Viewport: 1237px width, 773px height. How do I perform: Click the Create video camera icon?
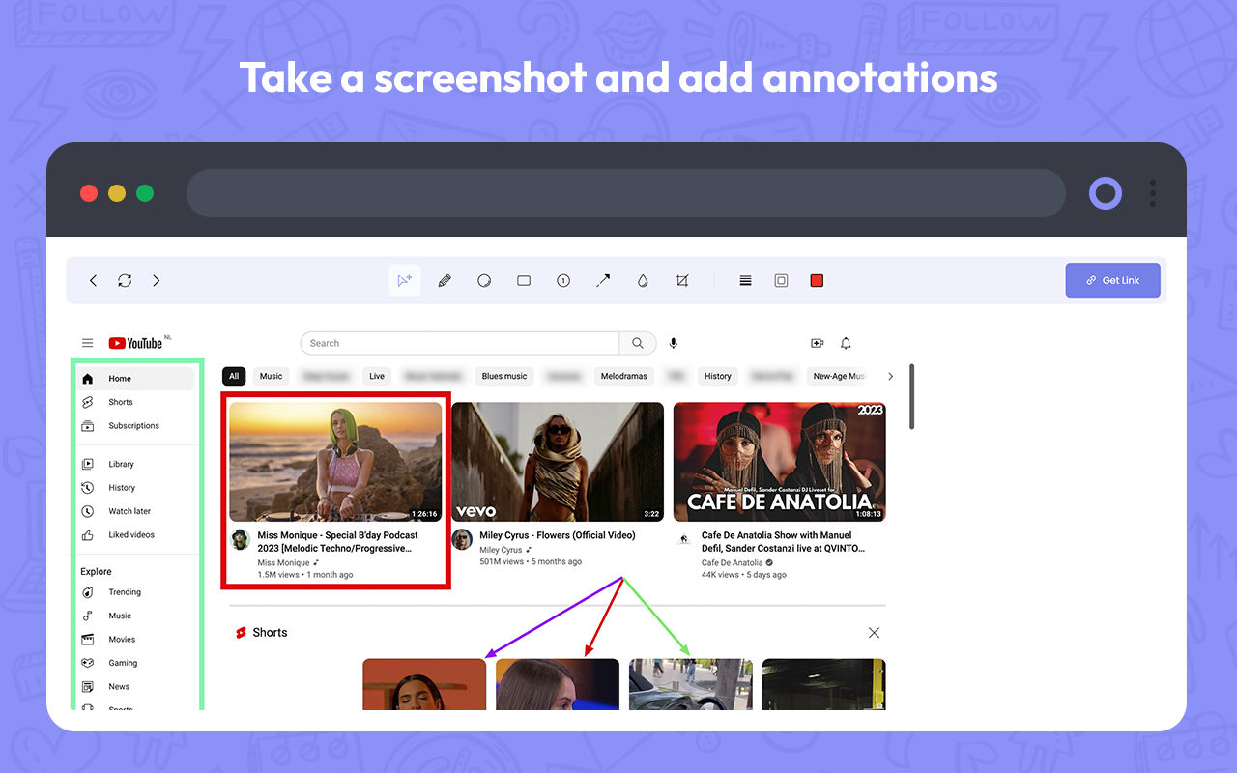click(x=817, y=343)
